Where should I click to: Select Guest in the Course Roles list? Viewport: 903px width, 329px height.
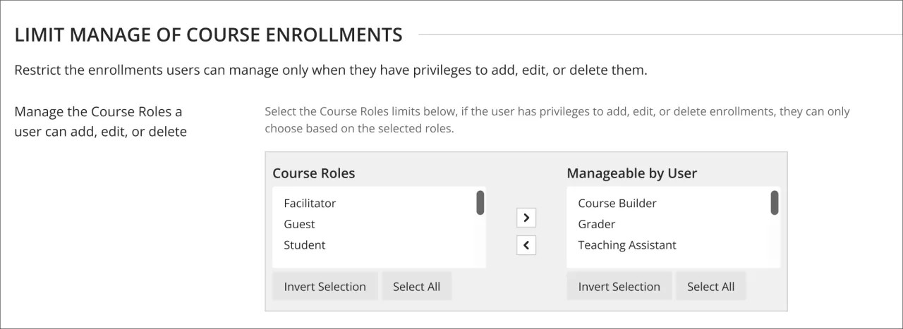(299, 224)
